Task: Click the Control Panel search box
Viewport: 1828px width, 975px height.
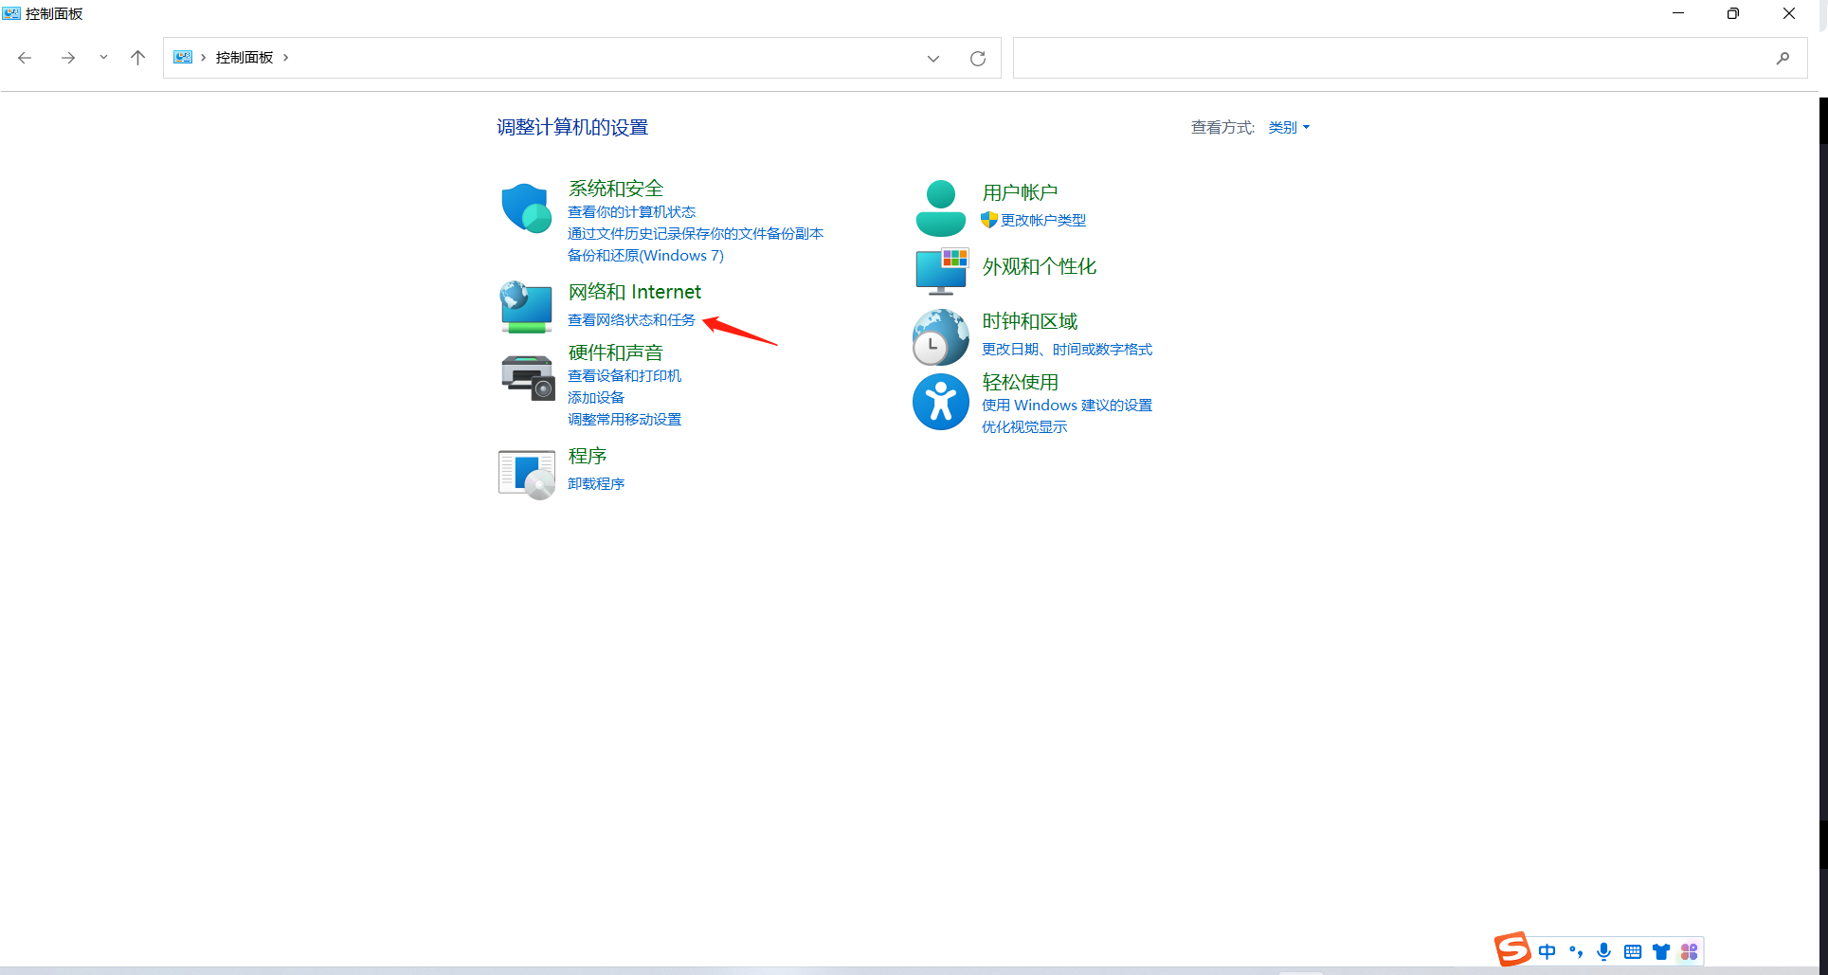Action: tap(1393, 59)
